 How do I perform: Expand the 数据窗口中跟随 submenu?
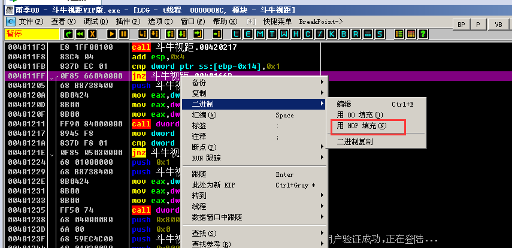(254, 217)
